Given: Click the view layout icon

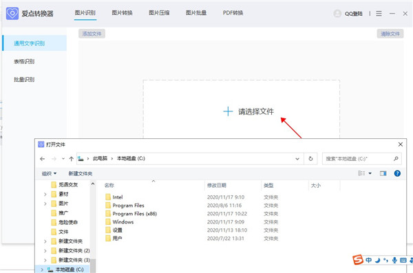Looking at the screenshot, I should click(361, 173).
